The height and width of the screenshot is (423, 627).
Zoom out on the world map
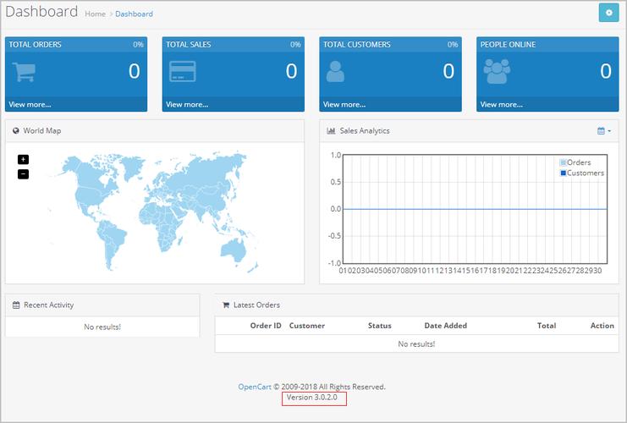click(23, 173)
